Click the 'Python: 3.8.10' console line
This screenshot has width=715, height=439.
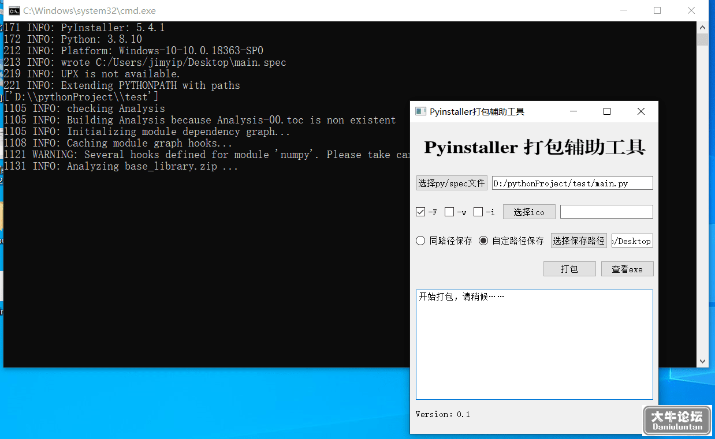coord(73,39)
